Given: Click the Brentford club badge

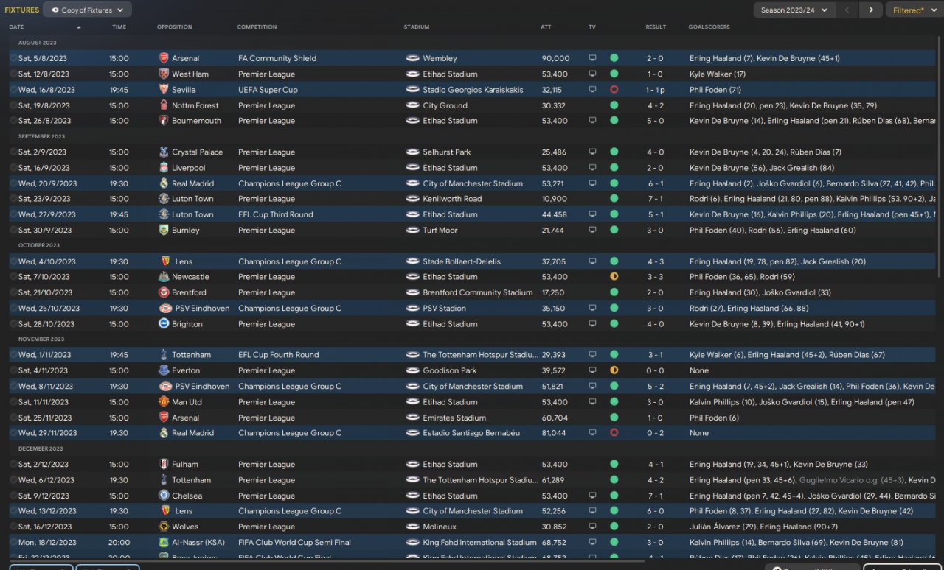Looking at the screenshot, I should (164, 292).
